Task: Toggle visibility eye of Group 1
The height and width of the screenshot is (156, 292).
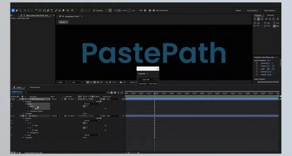Action: 12,104
